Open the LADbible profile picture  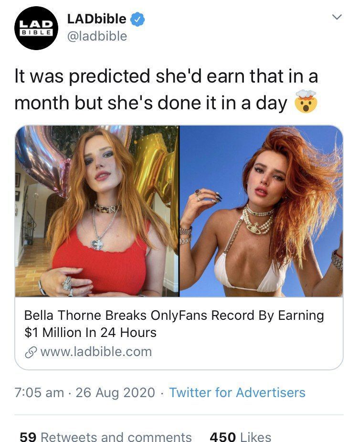[36, 28]
